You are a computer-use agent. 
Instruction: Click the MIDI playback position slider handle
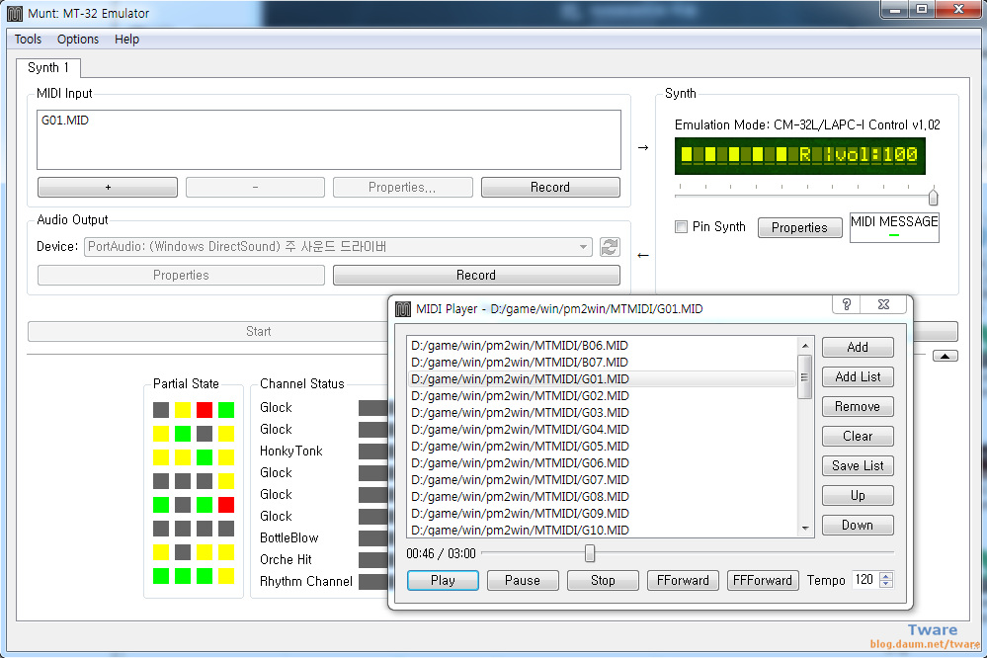tap(590, 553)
